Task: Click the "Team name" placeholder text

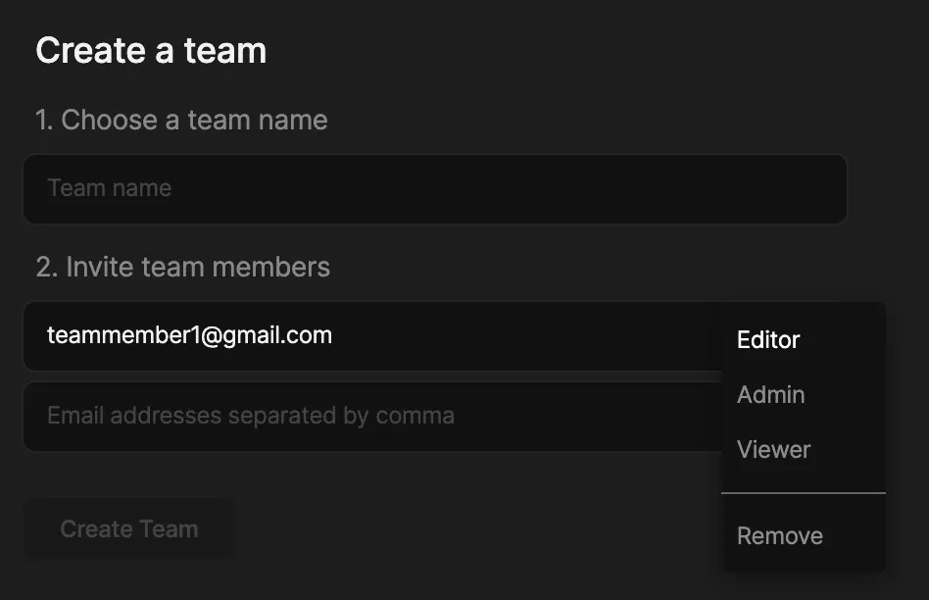Action: tap(109, 188)
